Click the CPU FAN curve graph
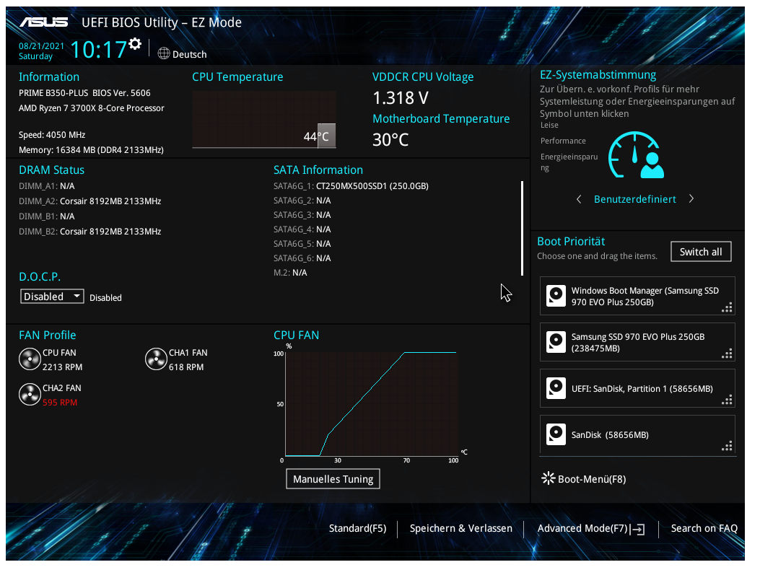This screenshot has width=760, height=570. pos(371,404)
